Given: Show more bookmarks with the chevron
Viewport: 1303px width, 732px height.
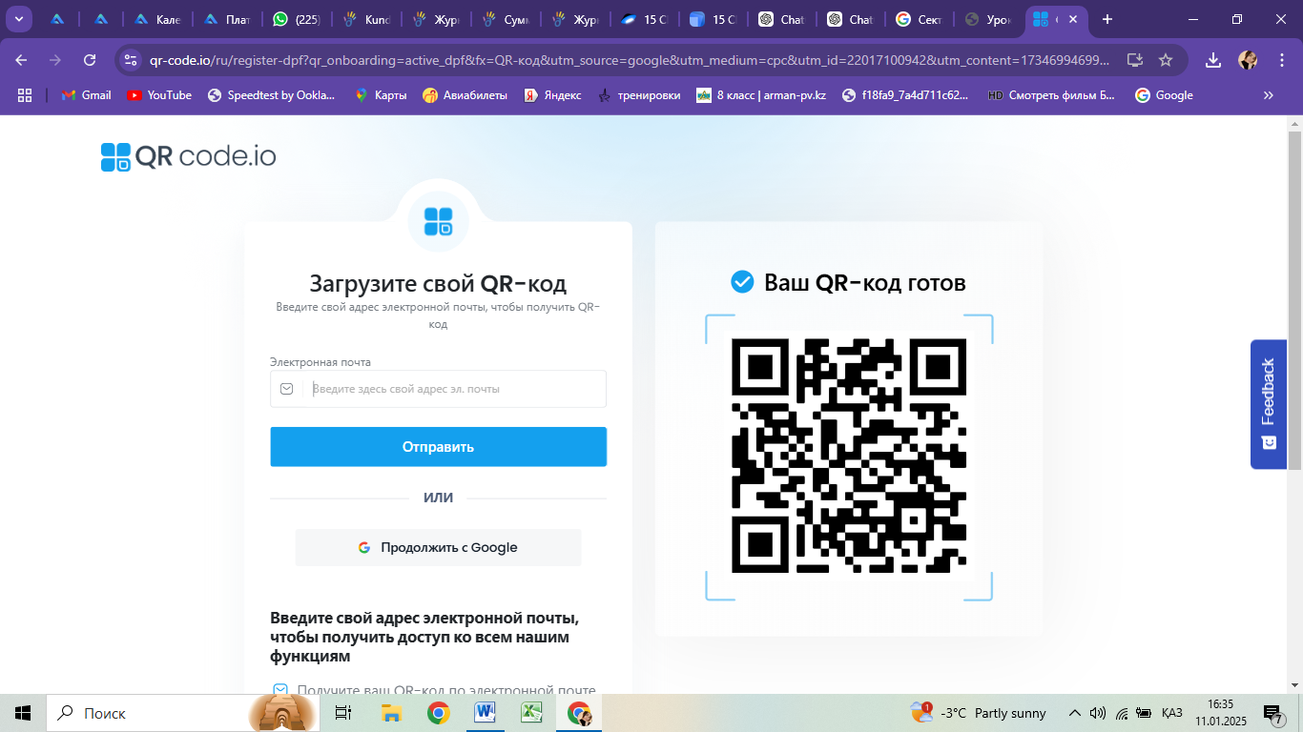Looking at the screenshot, I should point(1269,95).
